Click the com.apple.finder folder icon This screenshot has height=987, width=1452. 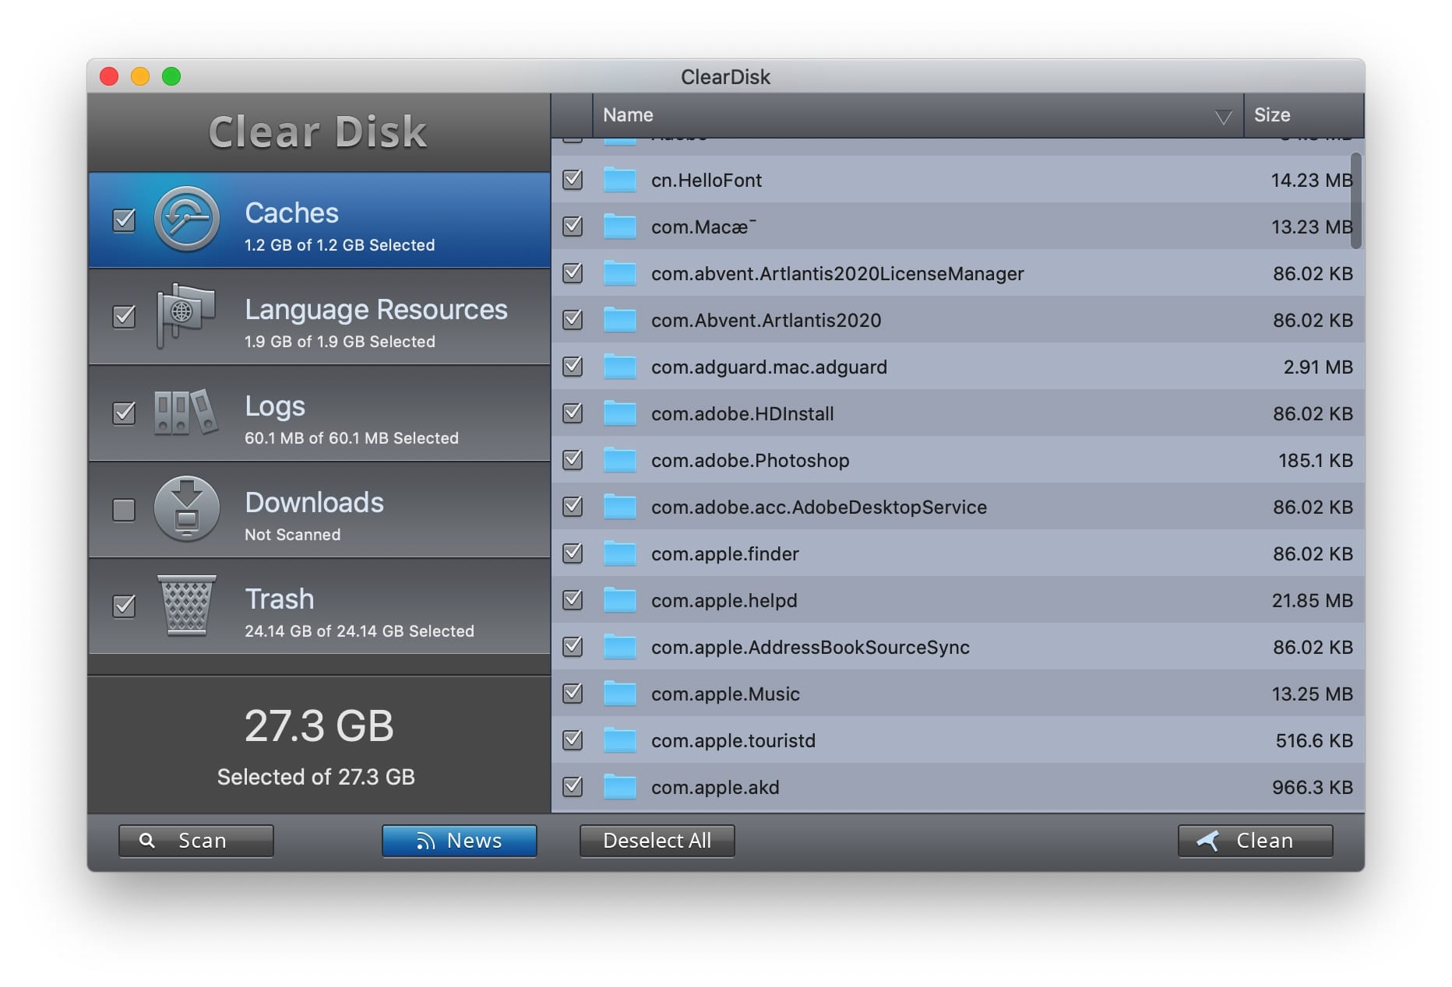(620, 553)
